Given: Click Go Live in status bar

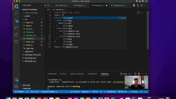Looking at the screenshot, I should (122, 92).
